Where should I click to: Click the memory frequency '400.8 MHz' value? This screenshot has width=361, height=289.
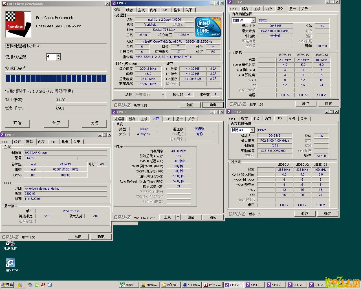click(179, 151)
